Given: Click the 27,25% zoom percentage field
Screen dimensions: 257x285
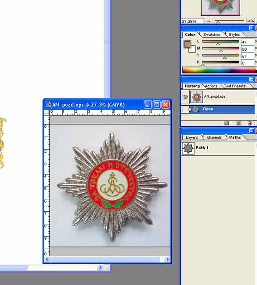Looking at the screenshot, I should pyautogui.click(x=192, y=21).
